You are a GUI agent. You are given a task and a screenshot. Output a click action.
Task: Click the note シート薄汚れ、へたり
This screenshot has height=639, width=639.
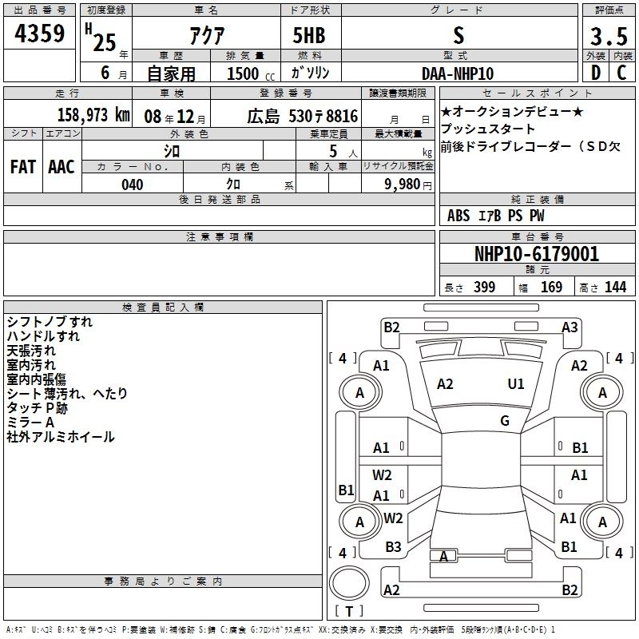67,393
